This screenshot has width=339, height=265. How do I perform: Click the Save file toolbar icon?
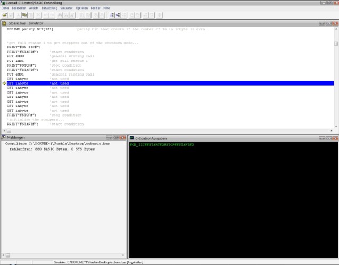click(11, 15)
